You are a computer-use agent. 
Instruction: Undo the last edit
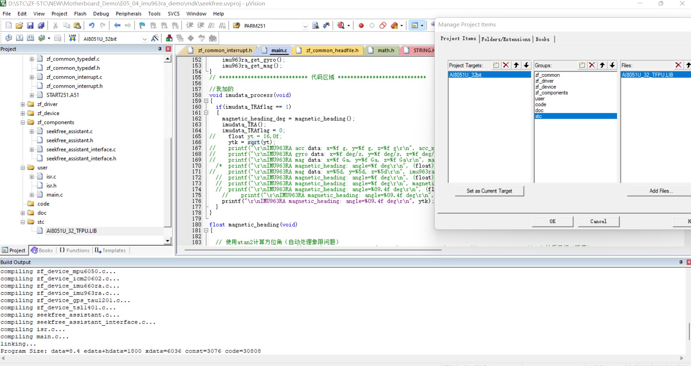coord(92,25)
